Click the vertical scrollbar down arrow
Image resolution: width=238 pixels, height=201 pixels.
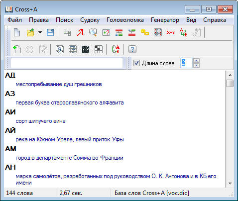(x=230, y=184)
